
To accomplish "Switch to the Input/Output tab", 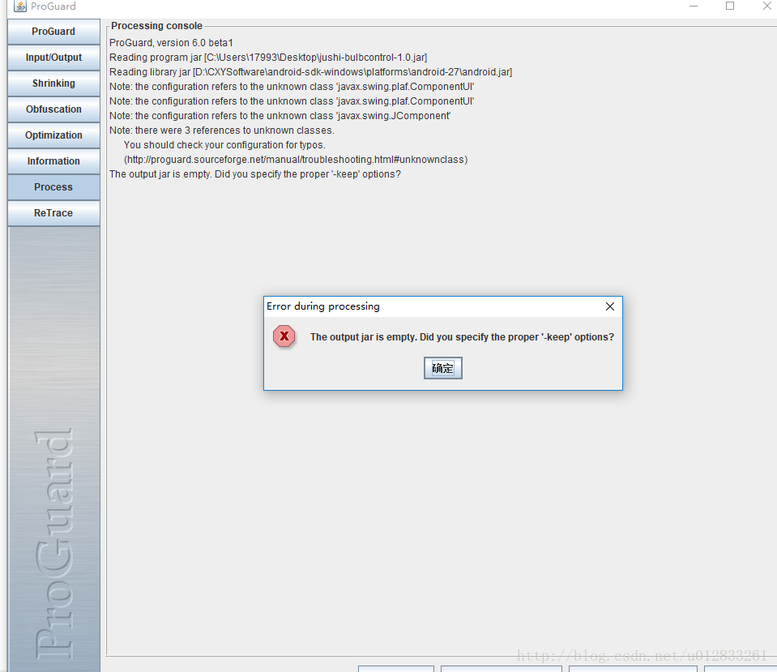I will point(53,58).
